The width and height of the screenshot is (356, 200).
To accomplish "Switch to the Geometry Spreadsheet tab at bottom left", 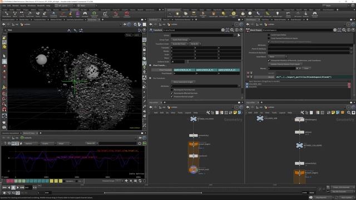I will click(10, 133).
